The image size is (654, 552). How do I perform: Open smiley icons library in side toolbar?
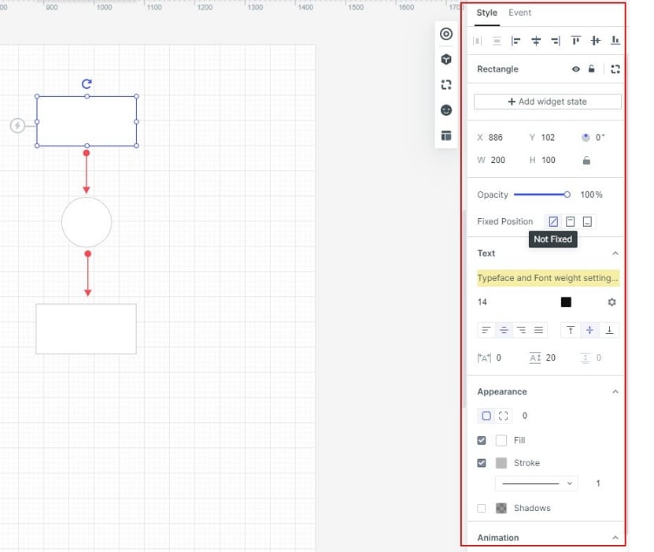tap(446, 110)
